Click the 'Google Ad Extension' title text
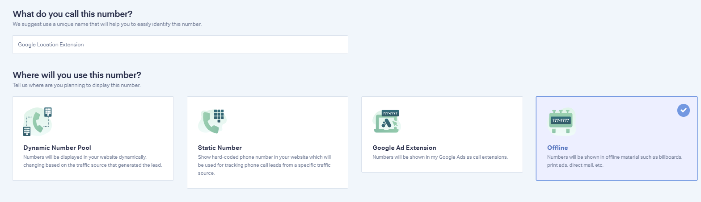The height and width of the screenshot is (202, 701). tap(404, 148)
